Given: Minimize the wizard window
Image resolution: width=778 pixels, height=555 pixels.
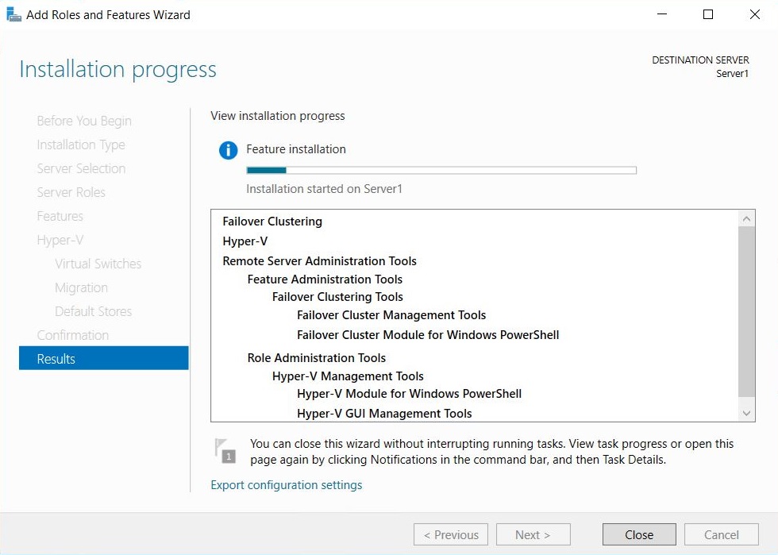Looking at the screenshot, I should [662, 14].
